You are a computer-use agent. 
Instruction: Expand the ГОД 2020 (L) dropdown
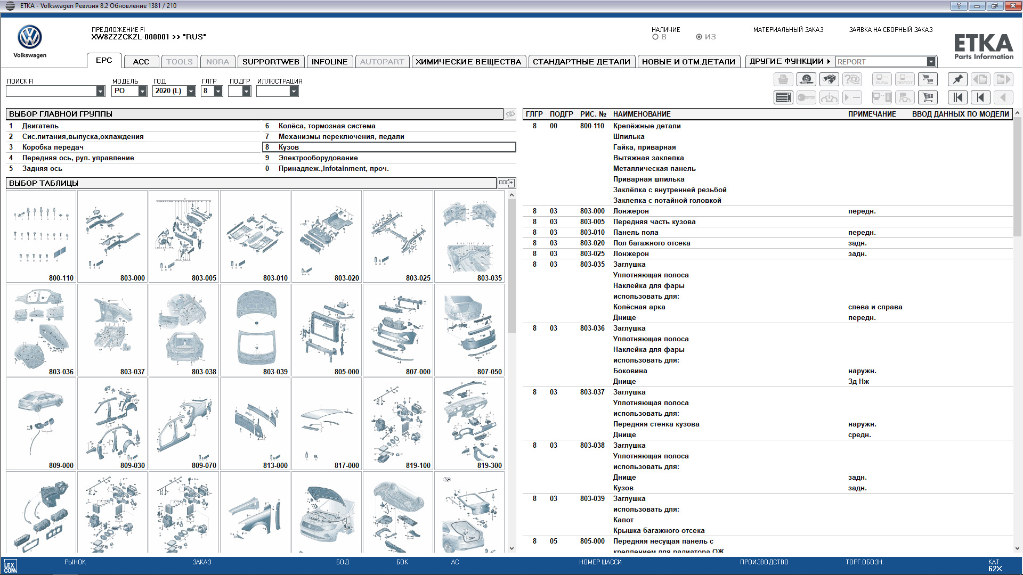point(191,91)
